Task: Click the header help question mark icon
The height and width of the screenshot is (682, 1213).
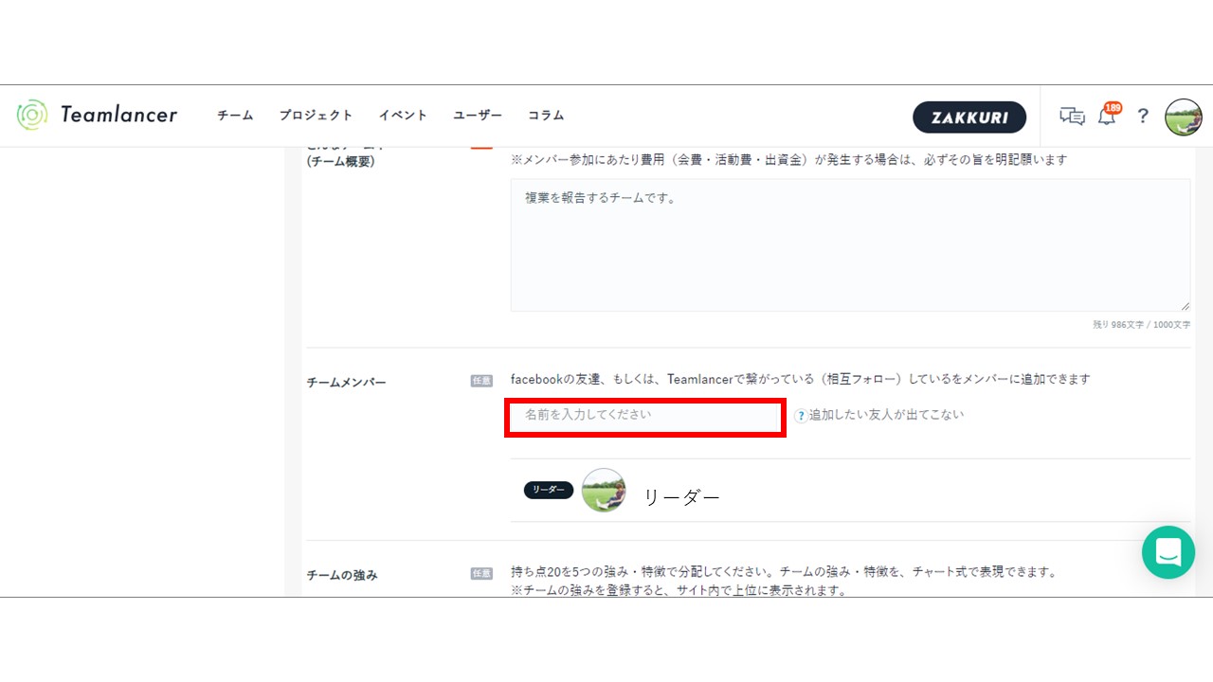Action: tap(1143, 117)
